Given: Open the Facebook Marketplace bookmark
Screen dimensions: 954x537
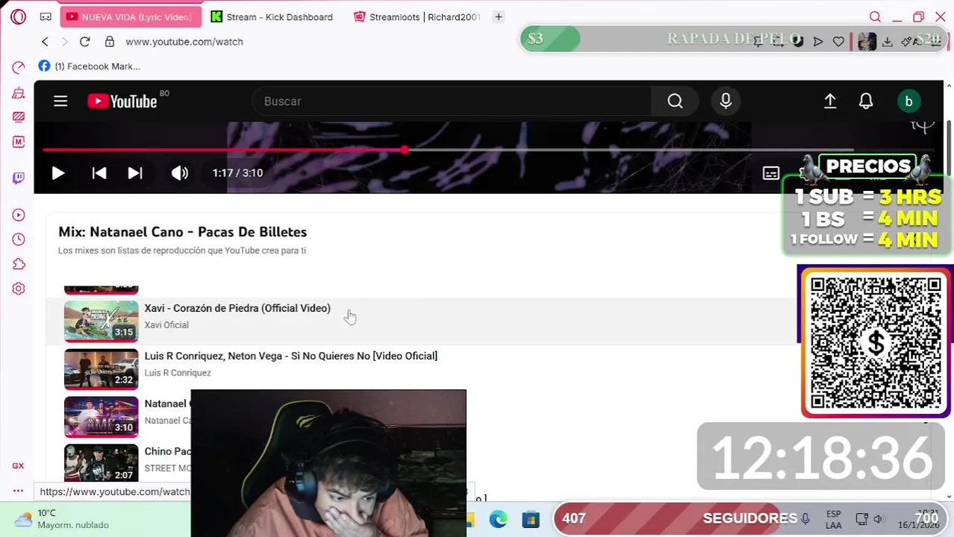Looking at the screenshot, I should (90, 66).
